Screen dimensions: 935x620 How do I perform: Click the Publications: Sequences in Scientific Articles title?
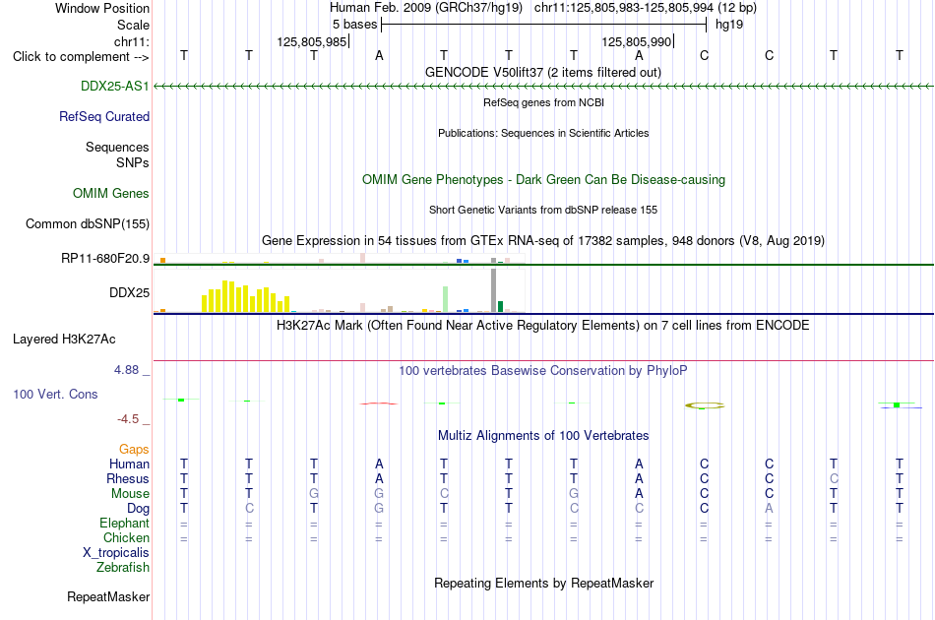[543, 133]
